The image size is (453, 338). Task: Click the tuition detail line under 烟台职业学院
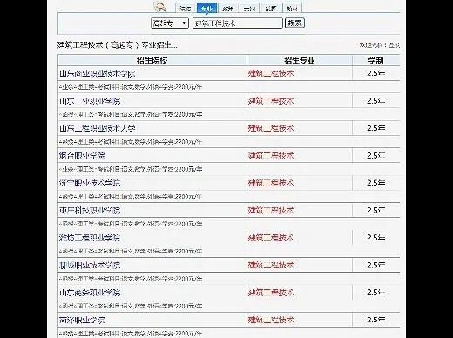pos(131,169)
